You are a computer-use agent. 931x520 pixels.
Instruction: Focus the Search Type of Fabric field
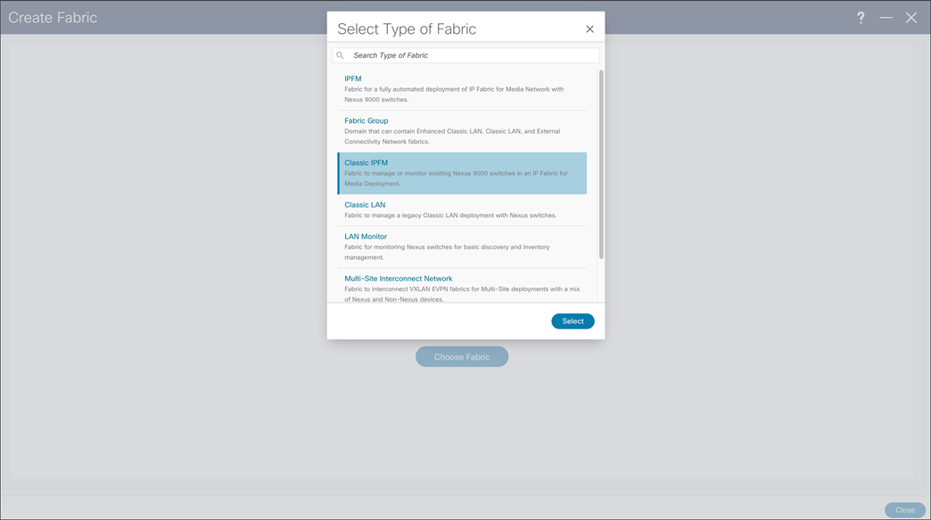click(465, 55)
